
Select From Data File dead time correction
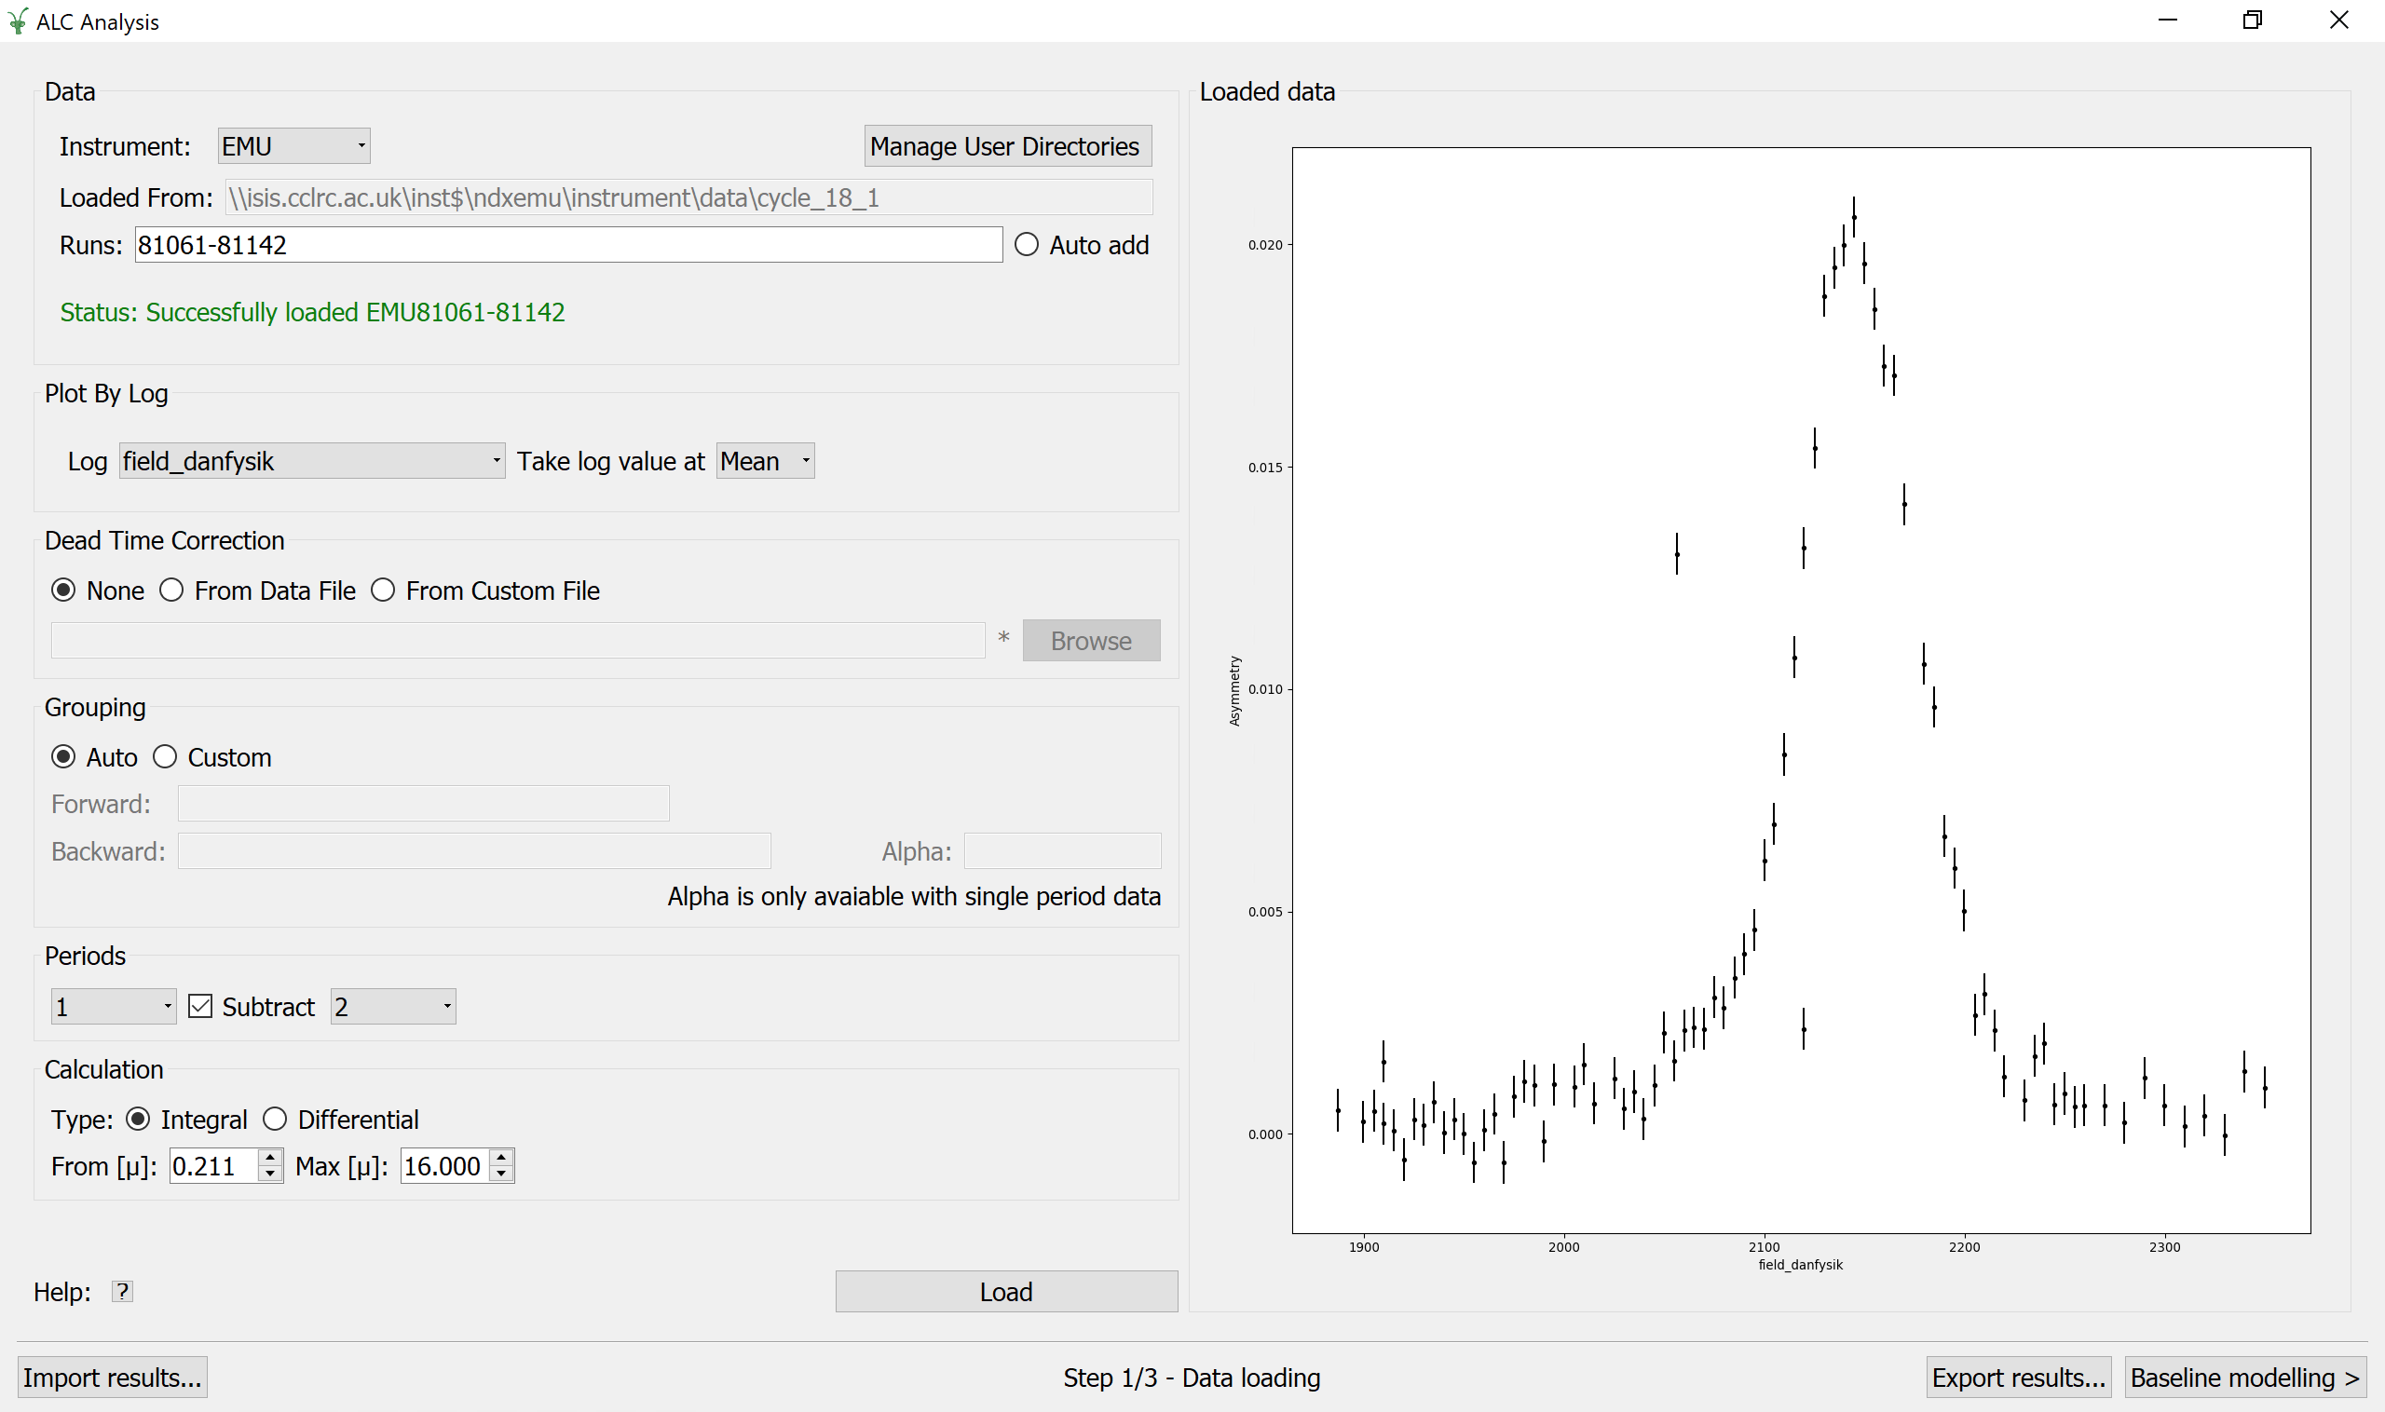click(171, 590)
